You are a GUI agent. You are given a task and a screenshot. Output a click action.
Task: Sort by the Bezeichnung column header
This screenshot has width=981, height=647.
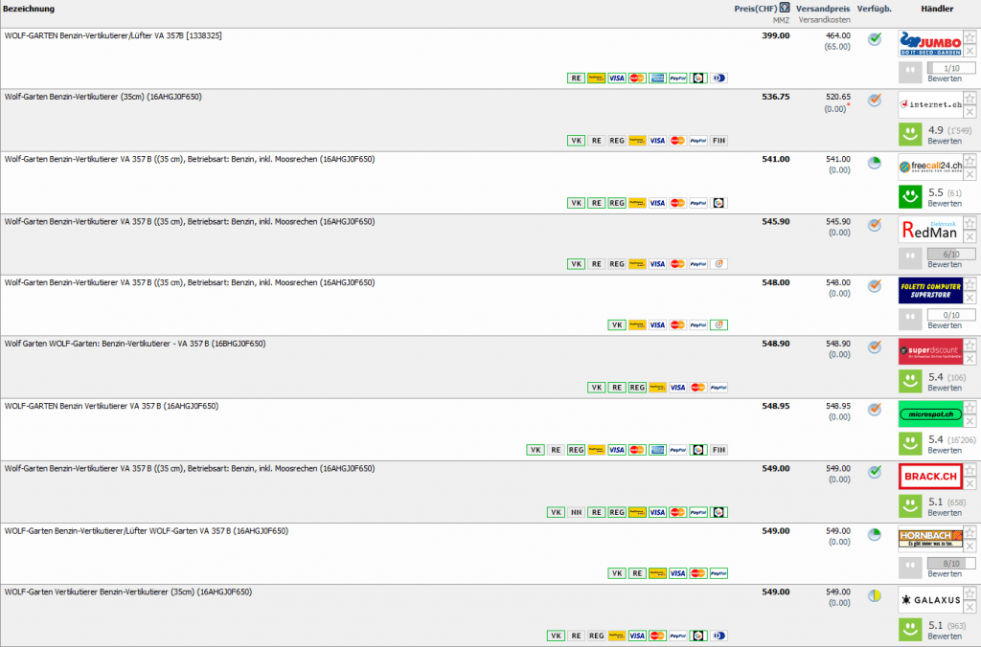(30, 9)
